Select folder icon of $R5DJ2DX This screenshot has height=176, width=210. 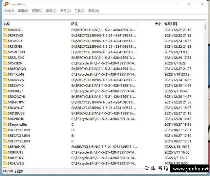5,58
